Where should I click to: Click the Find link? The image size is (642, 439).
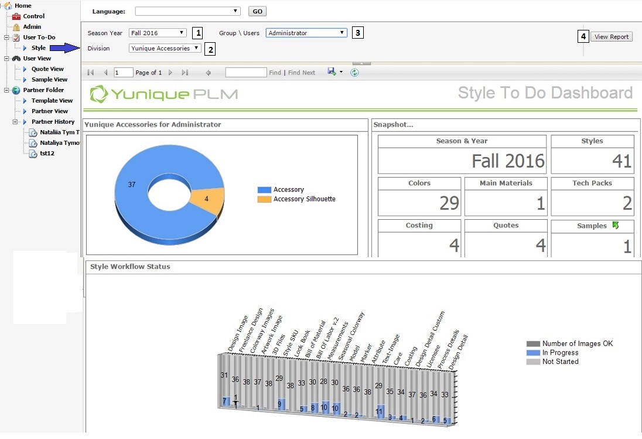275,73
